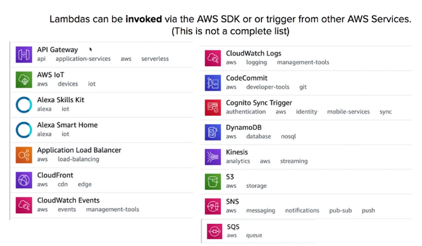This screenshot has width=422, height=246.
Task: Select the SNS notifications icon
Action: 213,206
